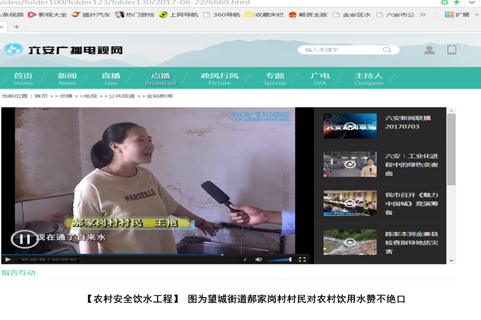The width and height of the screenshot is (481, 320).
Task: Click the 输入关键字 search field
Action: 342,50
